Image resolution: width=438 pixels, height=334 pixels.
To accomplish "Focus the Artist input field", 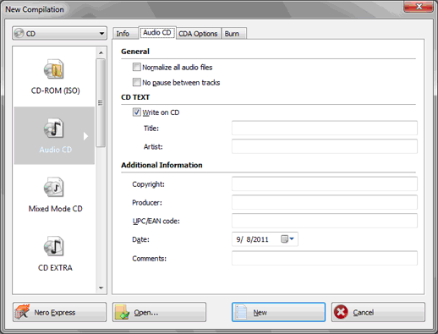I will (x=325, y=146).
